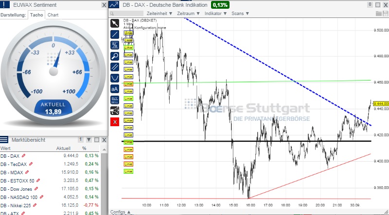Viewport: 389px width, 215px height.
Task: Select the DB - Dow Jones row
Action: [50, 189]
